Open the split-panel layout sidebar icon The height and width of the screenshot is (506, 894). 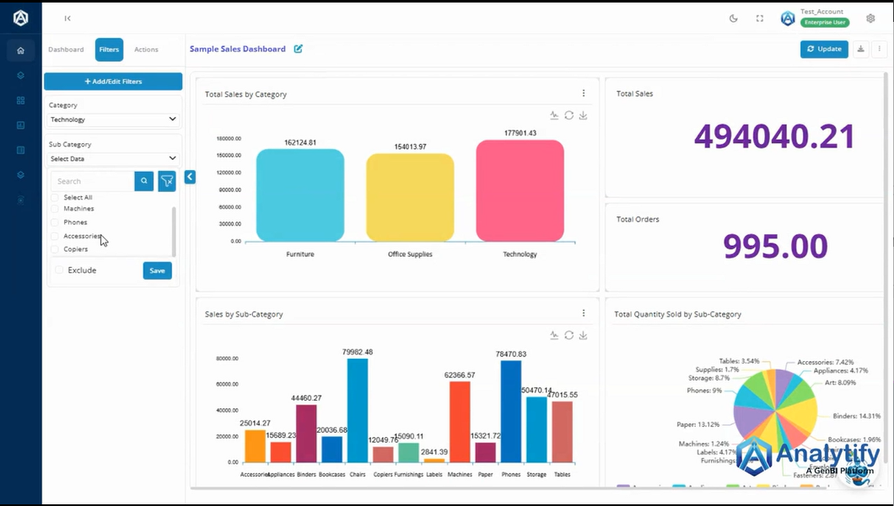point(20,150)
